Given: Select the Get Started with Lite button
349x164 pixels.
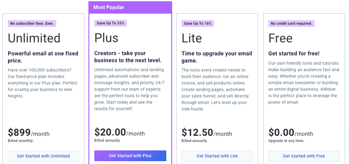Looking at the screenshot, I should coord(217,156).
